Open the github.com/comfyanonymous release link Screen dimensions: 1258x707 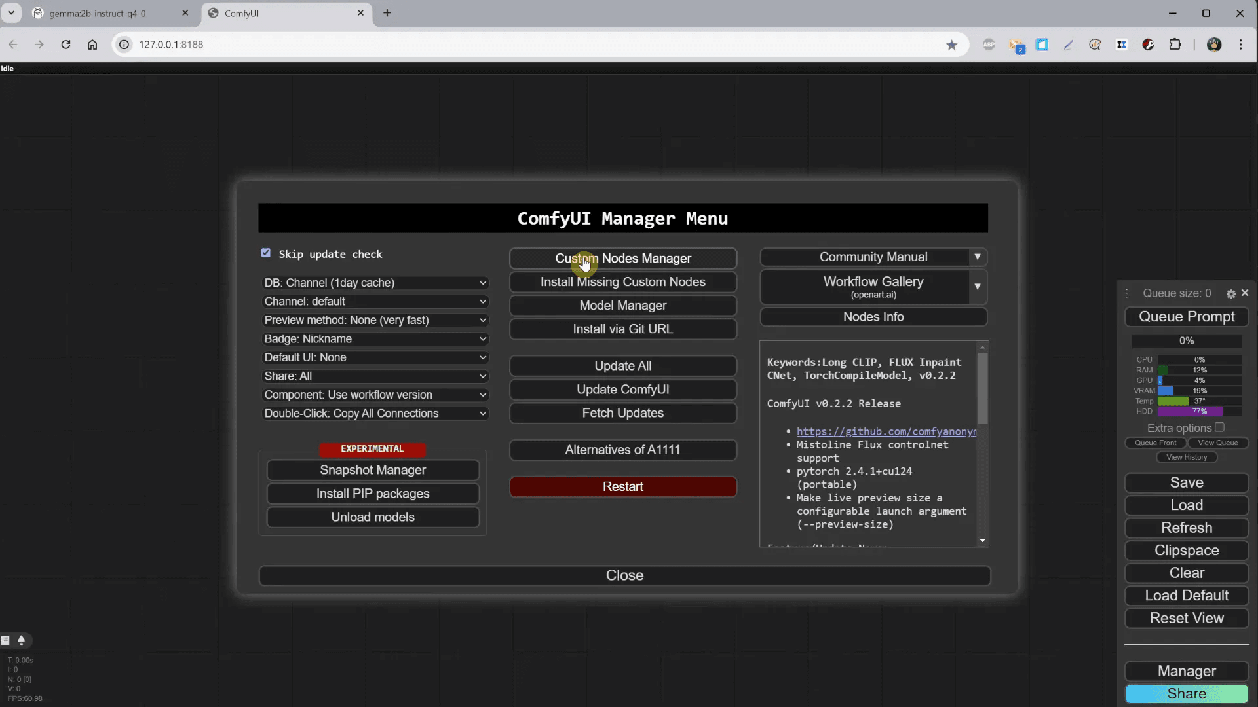coord(886,431)
